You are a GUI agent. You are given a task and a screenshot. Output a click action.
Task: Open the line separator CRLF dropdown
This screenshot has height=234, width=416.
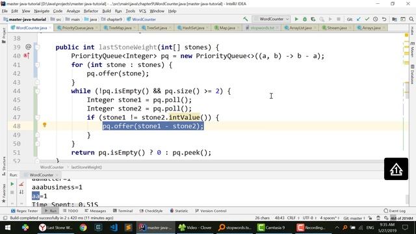pos(293,218)
